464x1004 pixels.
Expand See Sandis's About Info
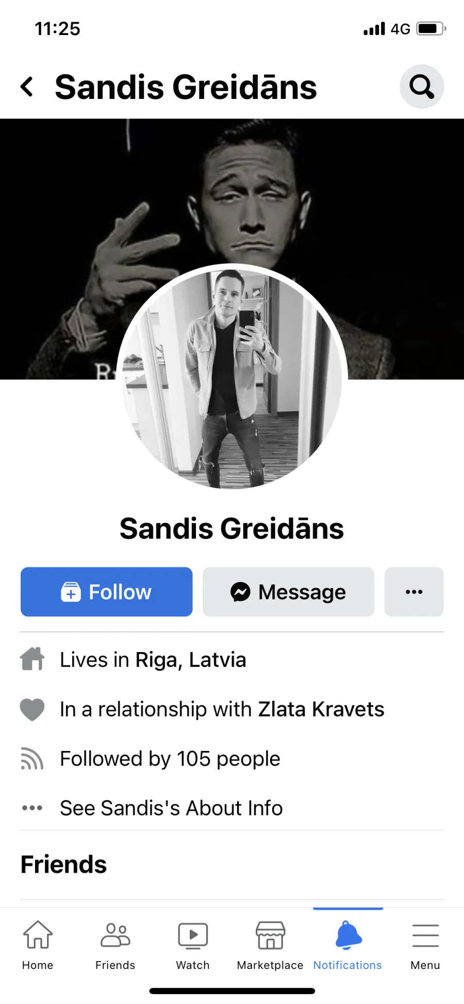171,808
